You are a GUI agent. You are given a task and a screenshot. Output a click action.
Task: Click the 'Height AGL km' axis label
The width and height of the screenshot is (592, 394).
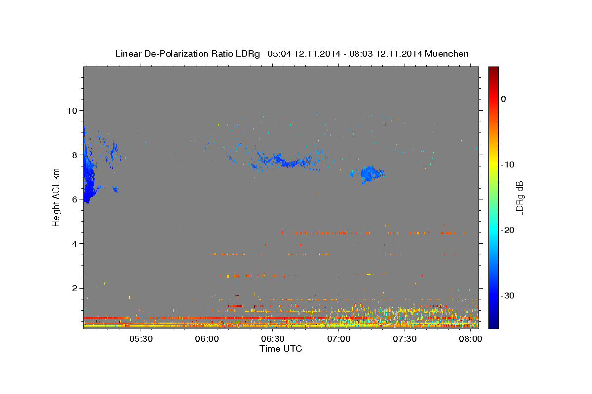point(56,197)
